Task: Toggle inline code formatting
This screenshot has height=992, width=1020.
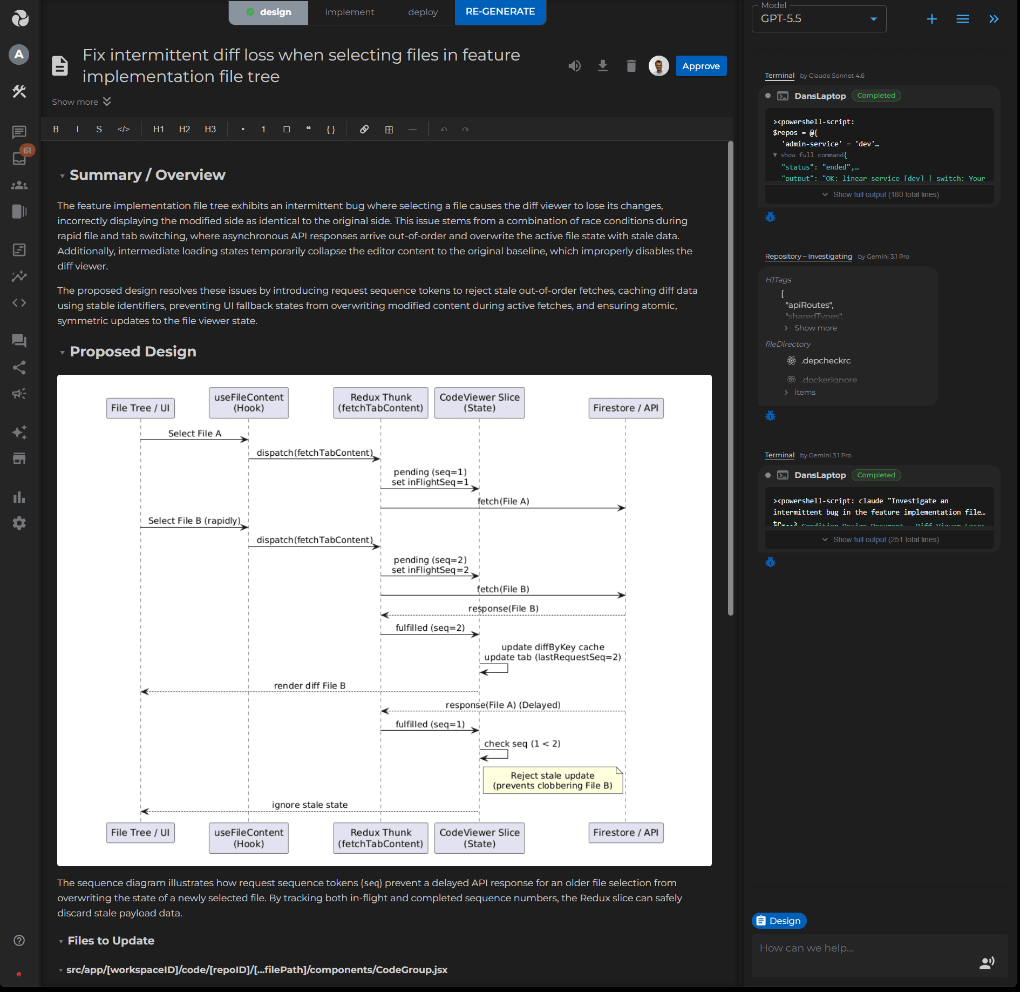Action: pos(124,129)
